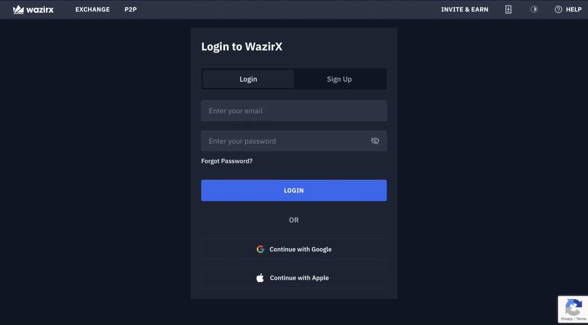The image size is (588, 325).
Task: Open the INVITE & EARN link
Action: [x=465, y=9]
